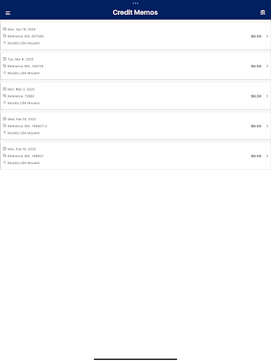Tap the calendar icon beside Tue, Mar 4

4,59
